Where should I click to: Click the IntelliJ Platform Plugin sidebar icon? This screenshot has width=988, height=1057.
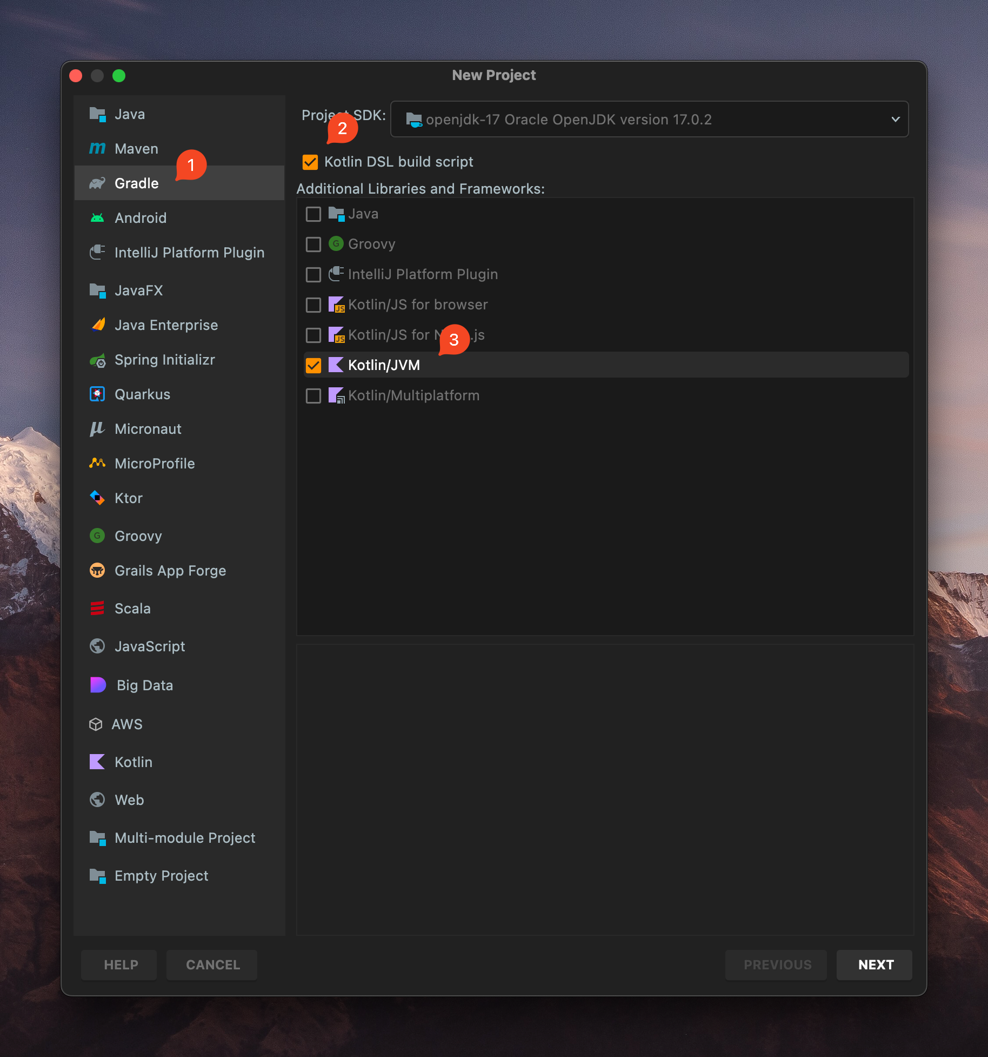(97, 252)
